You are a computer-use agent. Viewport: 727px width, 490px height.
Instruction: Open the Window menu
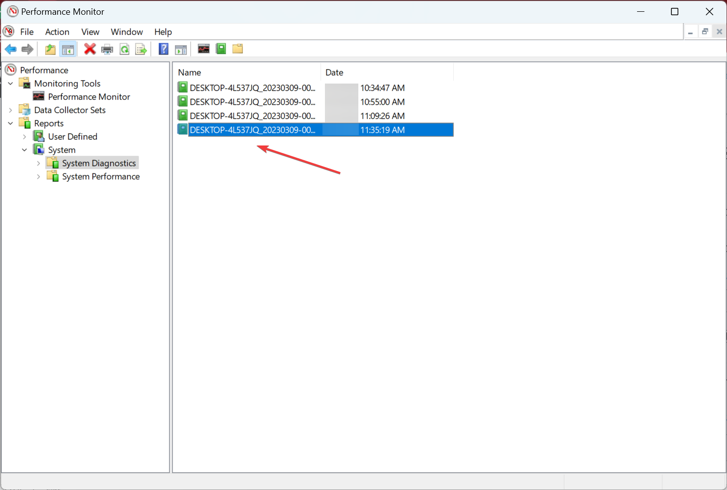coord(127,32)
